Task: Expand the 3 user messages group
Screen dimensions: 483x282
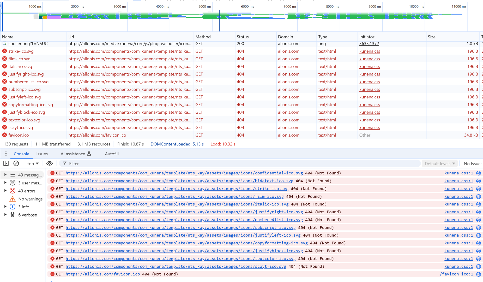Action: click(5, 183)
